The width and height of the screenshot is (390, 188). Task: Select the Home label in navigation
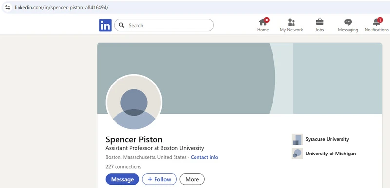(x=263, y=30)
